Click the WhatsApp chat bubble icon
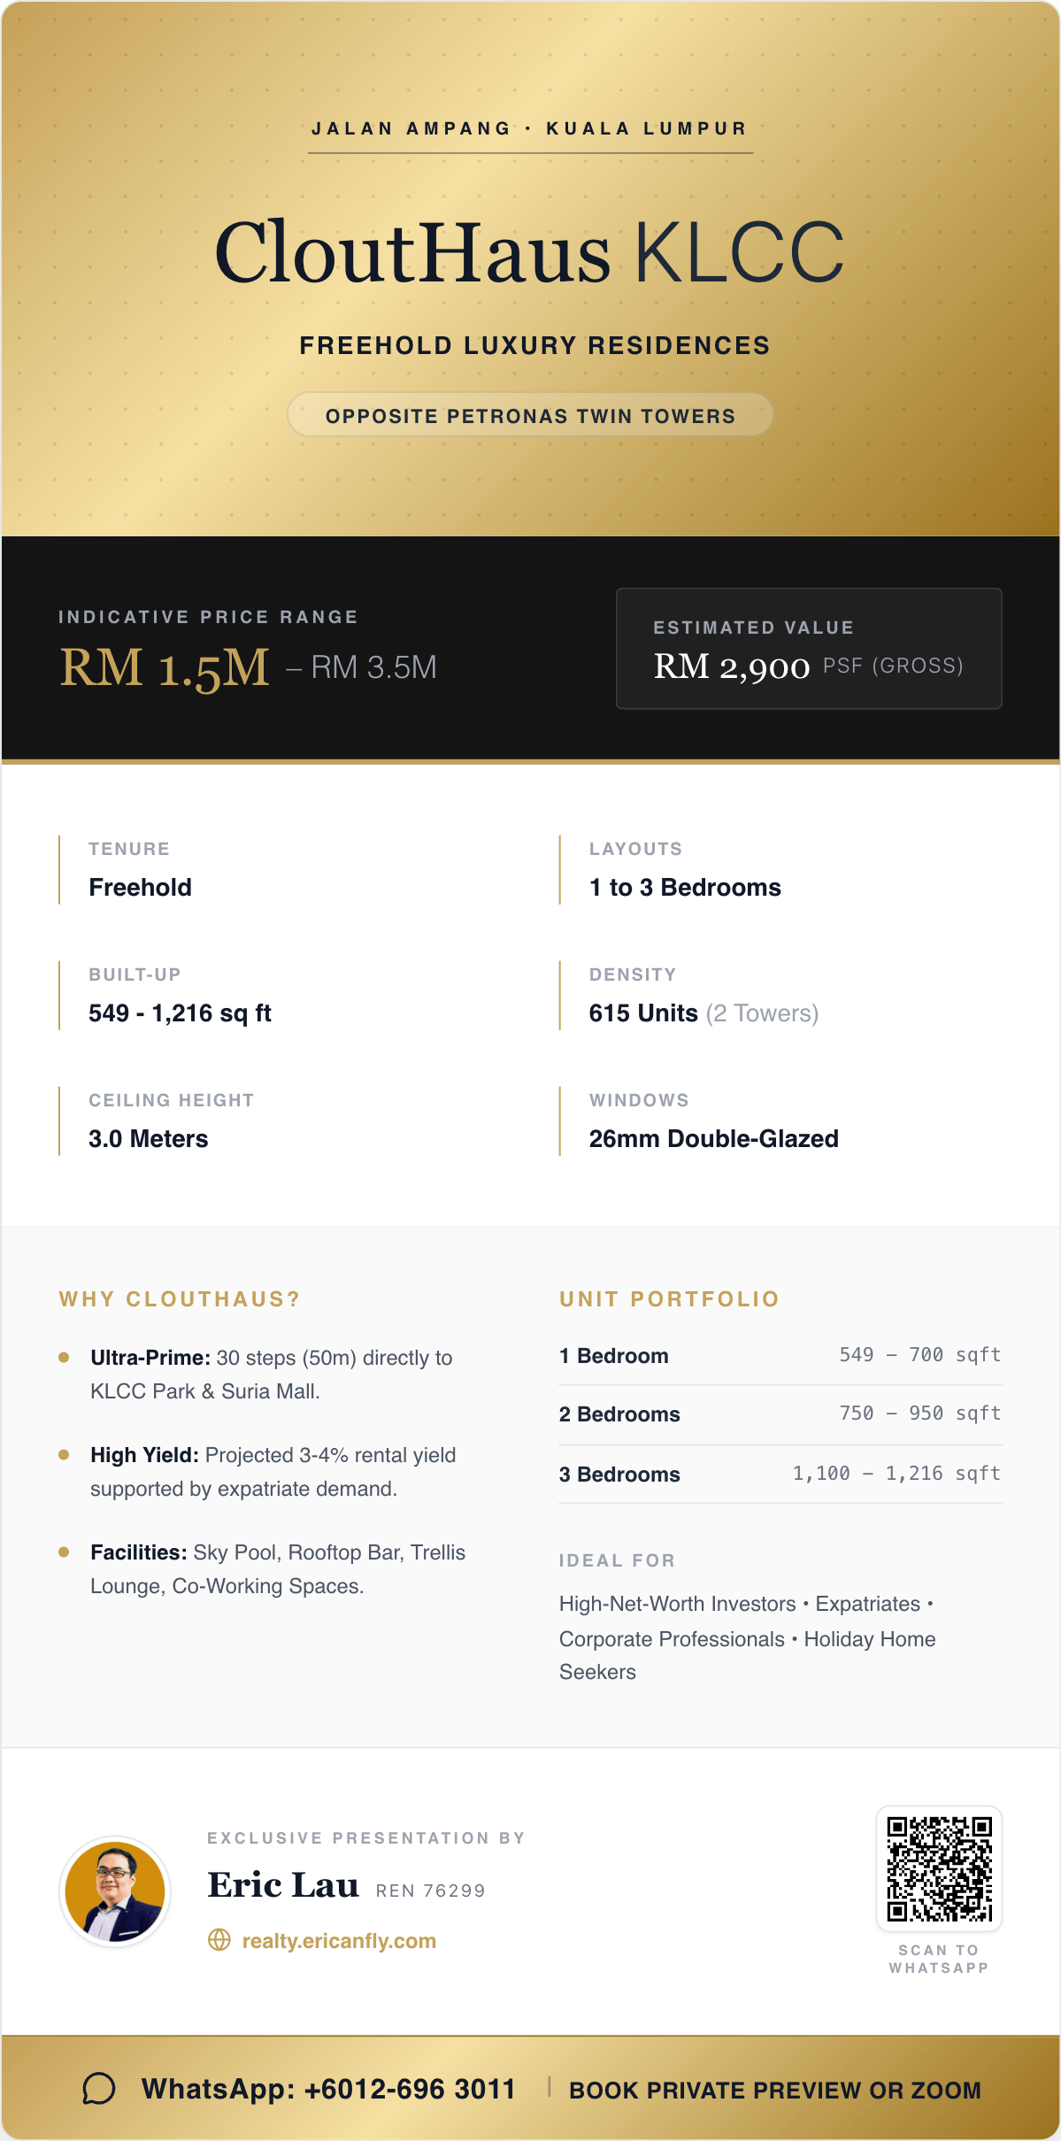 coord(99,2089)
